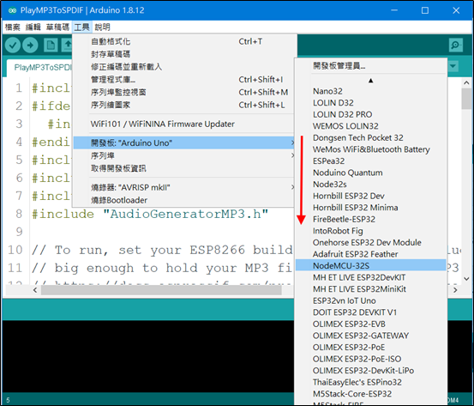Open the 編輯 menu

33,27
